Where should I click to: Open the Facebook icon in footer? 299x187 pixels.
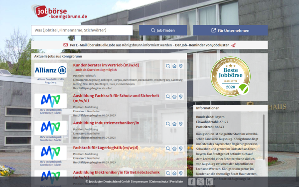[192, 182]
